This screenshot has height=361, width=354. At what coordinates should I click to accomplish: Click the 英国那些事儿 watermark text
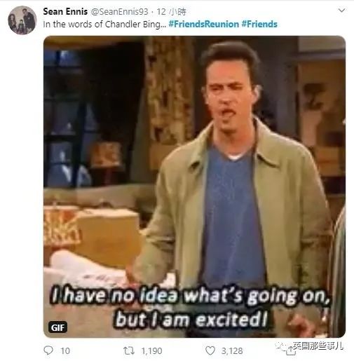coord(318,346)
